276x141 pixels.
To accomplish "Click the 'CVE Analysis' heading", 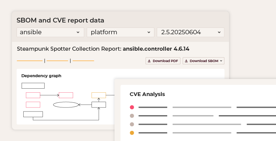I will (x=147, y=94).
